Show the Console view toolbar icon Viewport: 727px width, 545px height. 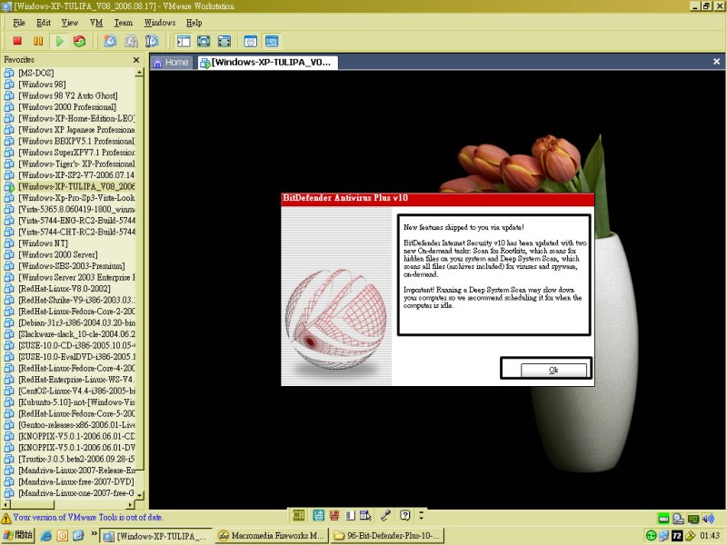pos(272,41)
